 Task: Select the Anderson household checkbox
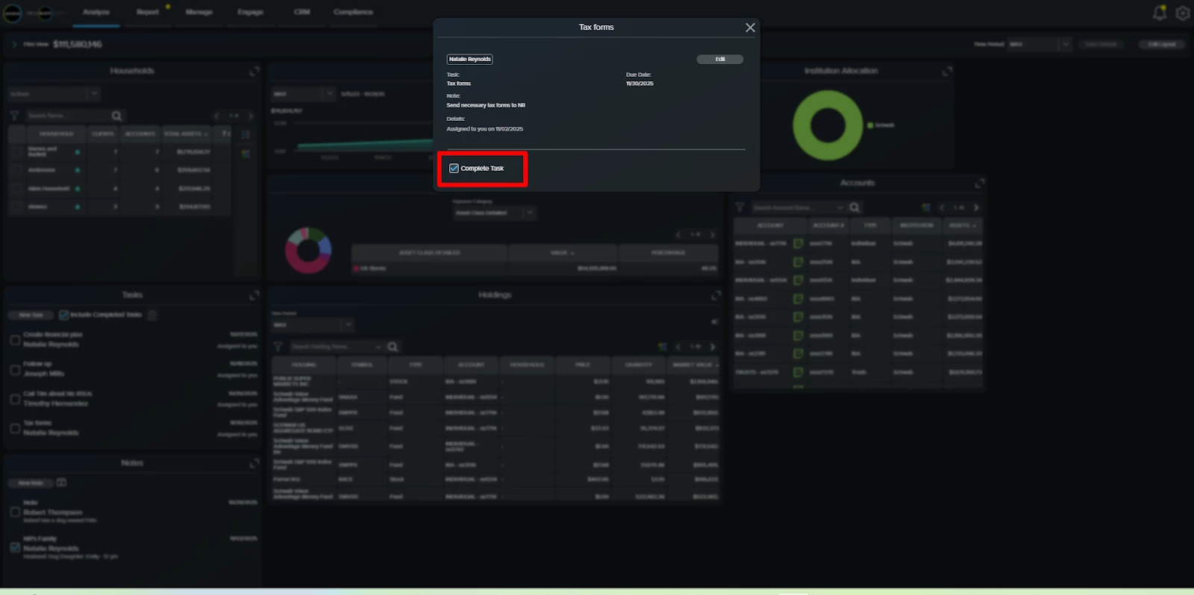point(17,170)
